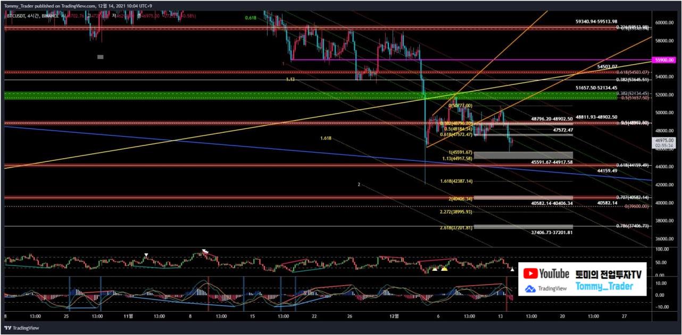Click the "1.618(42387.14)" extension label
Viewport: 682px width, 335px height.
pos(456,182)
